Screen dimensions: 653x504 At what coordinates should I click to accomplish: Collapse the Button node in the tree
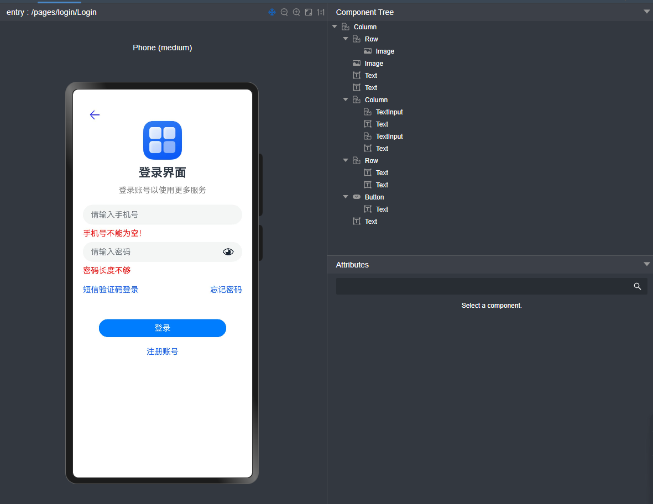point(346,197)
